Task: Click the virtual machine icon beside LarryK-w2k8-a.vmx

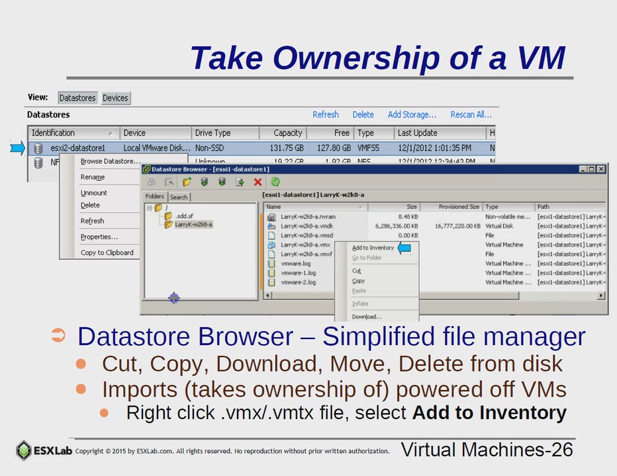Action: tap(271, 245)
